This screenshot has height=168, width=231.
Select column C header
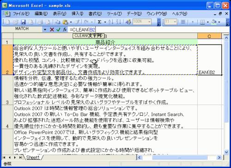209,36
